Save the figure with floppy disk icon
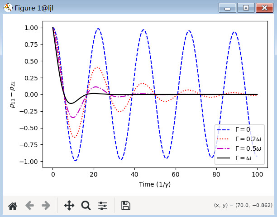The image size is (277, 217). pyautogui.click(x=126, y=206)
